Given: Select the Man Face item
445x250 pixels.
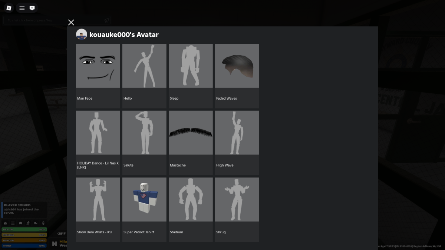Looking at the screenshot, I should click(98, 66).
